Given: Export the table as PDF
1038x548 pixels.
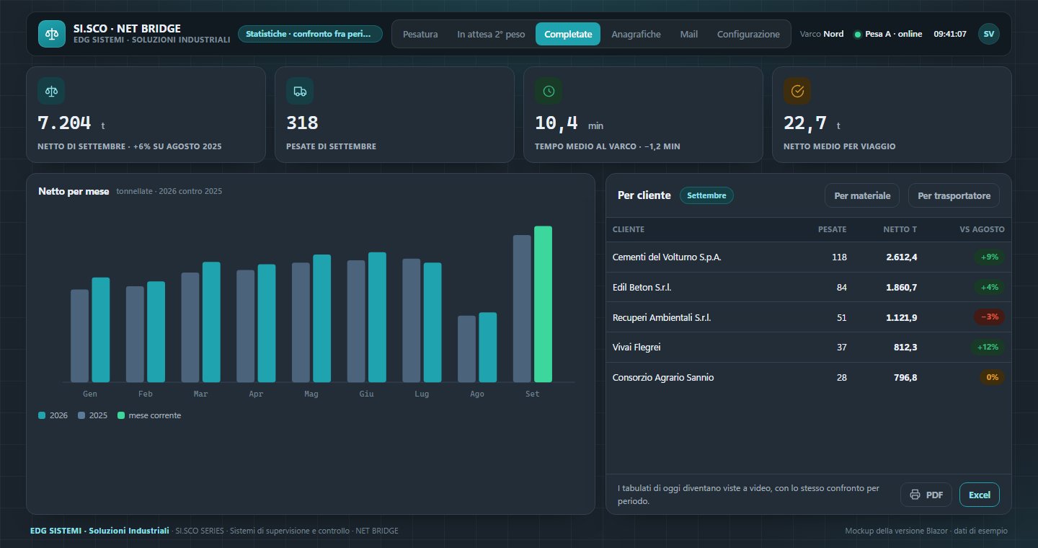Looking at the screenshot, I should 926,495.
